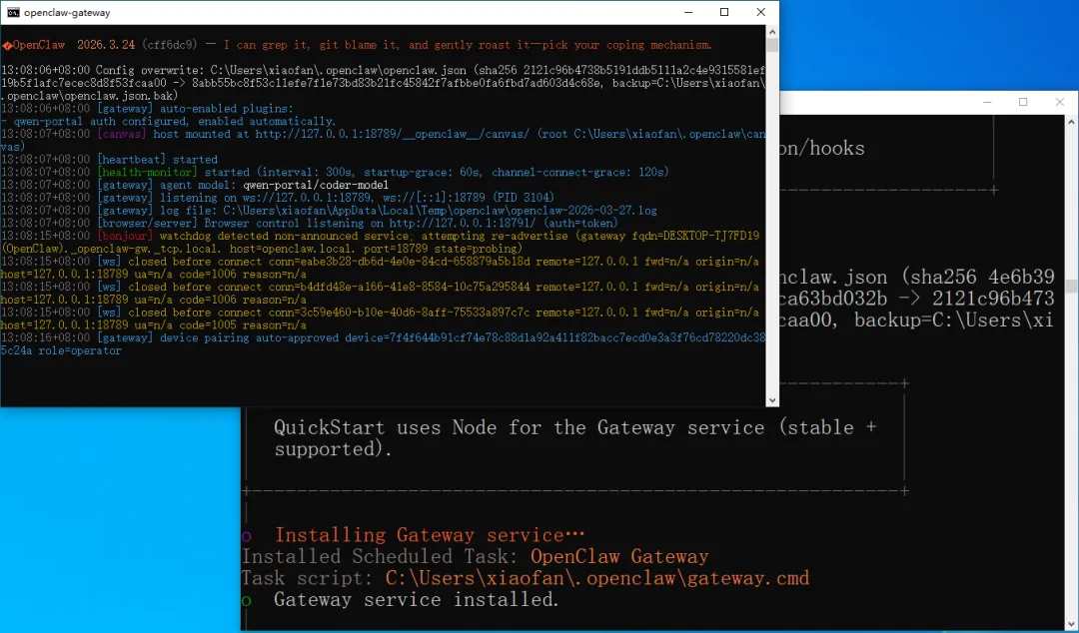Click the '[health-monitor]' tag

pyautogui.click(x=147, y=172)
